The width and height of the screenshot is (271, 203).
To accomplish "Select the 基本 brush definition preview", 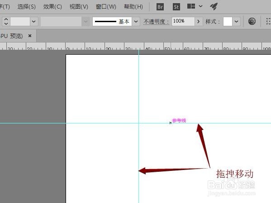I will click(x=112, y=21).
